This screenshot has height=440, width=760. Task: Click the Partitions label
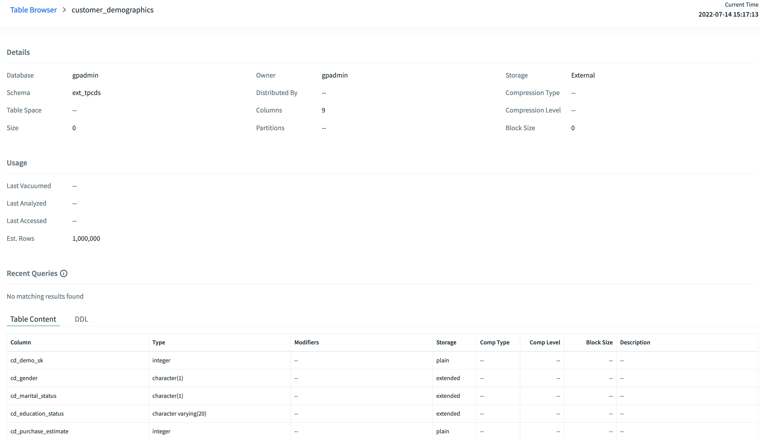tap(270, 128)
